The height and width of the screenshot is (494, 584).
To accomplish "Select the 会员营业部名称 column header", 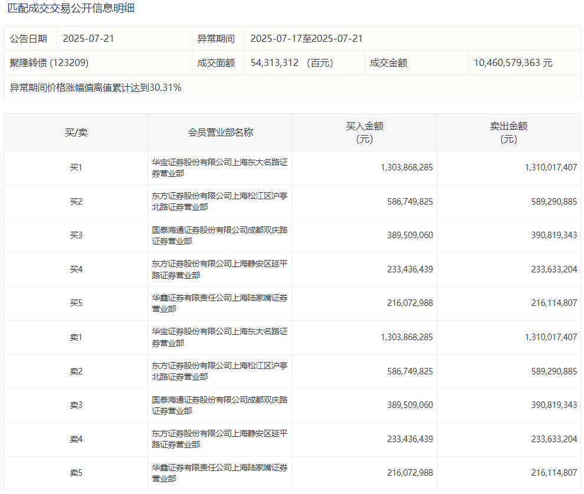I will pos(220,133).
